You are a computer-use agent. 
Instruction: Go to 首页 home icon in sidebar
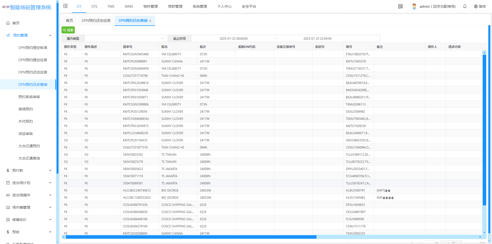(x=8, y=23)
